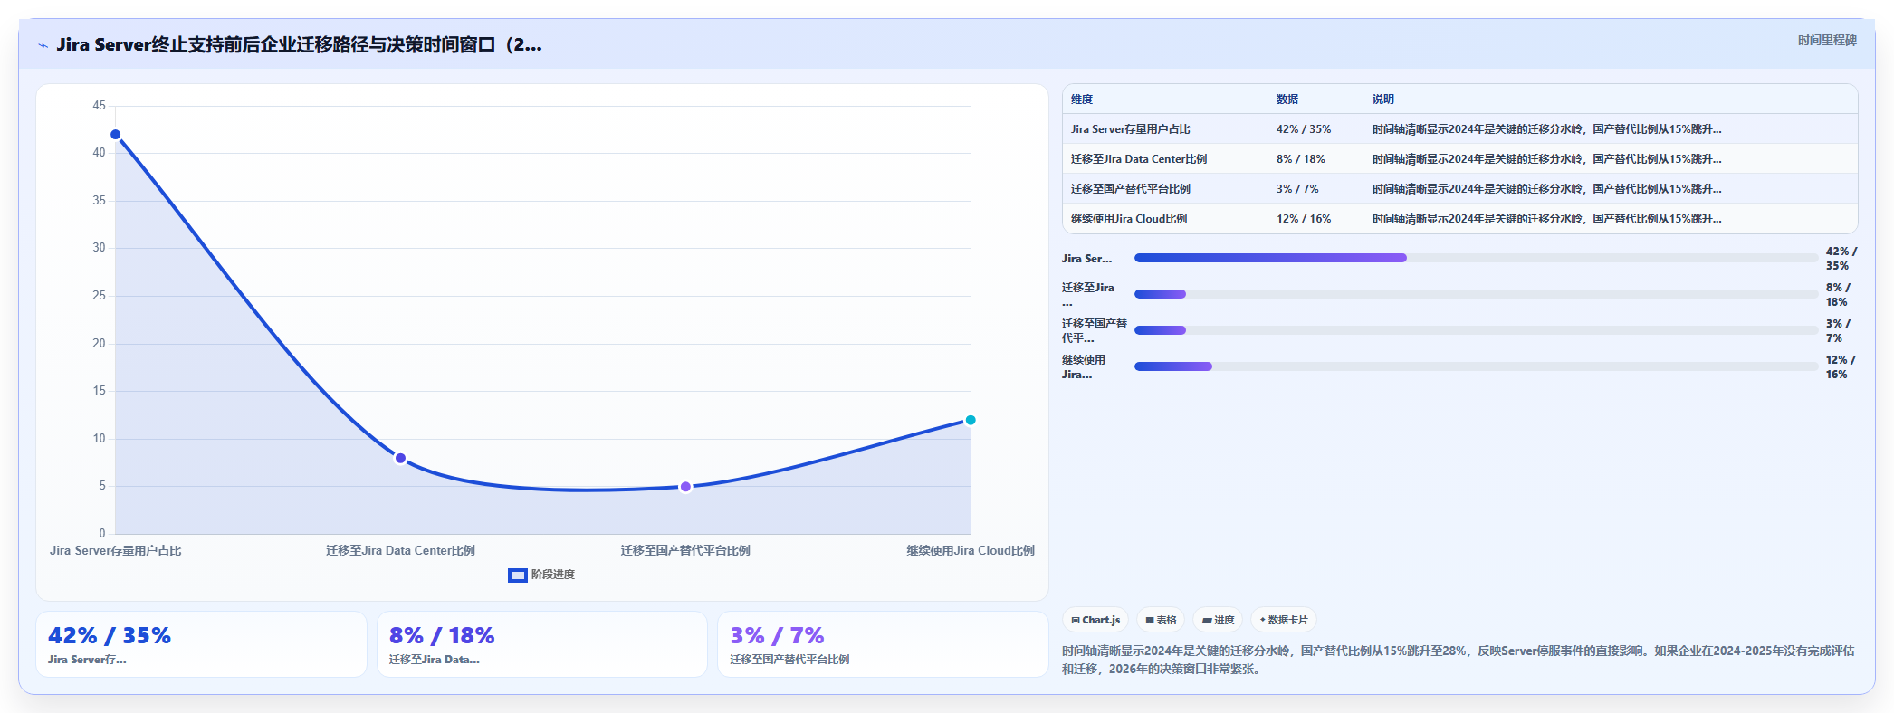Viewport: 1894px width, 713px height.
Task: Click the x-axis label 迁移至Jira Data Center比例
Action: [x=400, y=550]
